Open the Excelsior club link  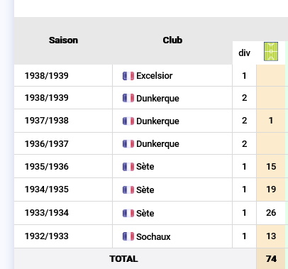(155, 76)
